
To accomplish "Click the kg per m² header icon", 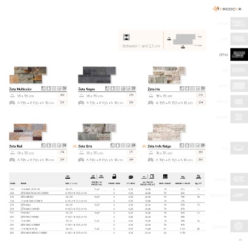I will (198, 177).
